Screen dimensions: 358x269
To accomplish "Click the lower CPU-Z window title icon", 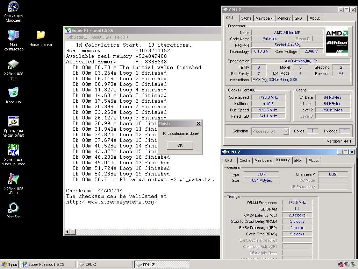I will coord(225,152).
